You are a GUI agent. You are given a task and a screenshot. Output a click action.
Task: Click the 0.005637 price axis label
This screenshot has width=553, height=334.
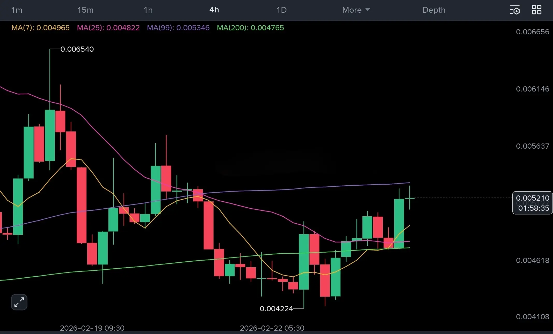point(532,146)
